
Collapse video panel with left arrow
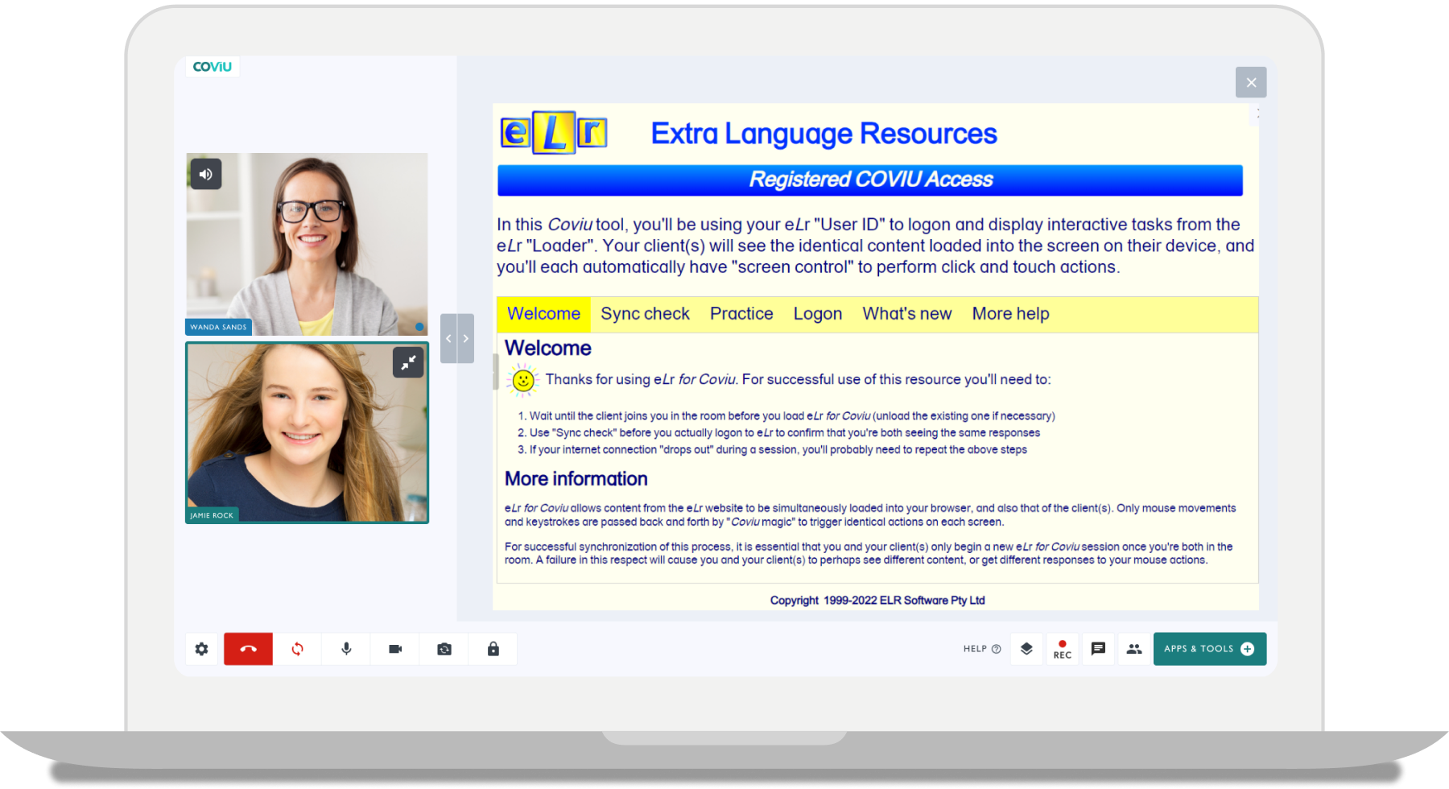(448, 338)
